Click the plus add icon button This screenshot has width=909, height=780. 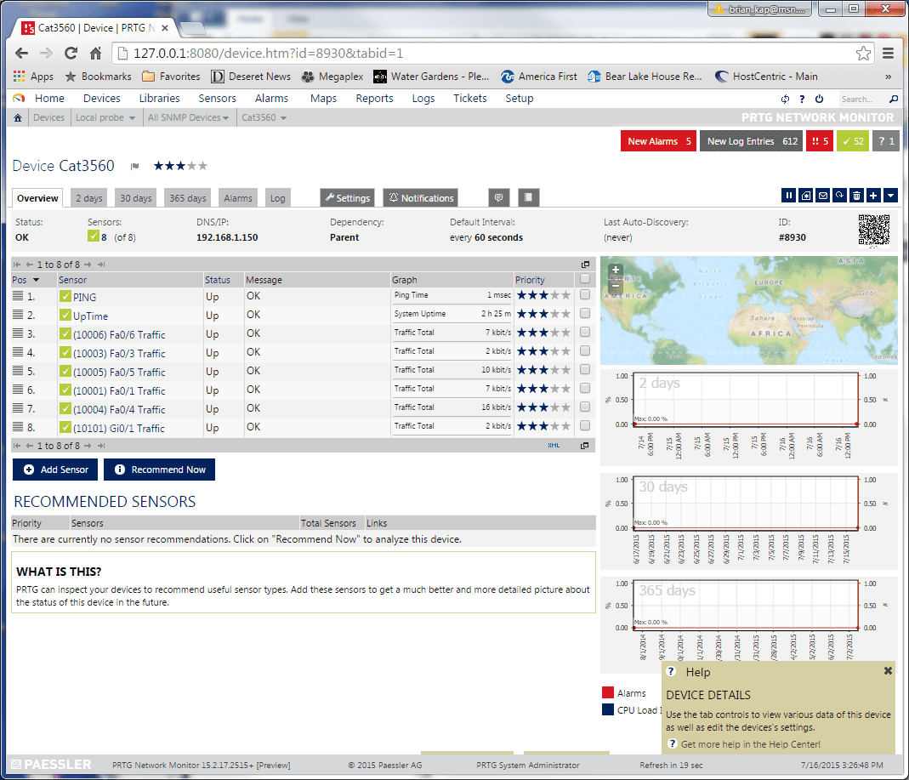click(873, 196)
